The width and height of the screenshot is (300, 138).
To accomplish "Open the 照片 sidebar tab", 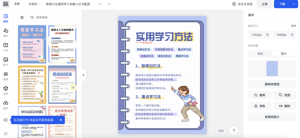I will tap(6, 62).
